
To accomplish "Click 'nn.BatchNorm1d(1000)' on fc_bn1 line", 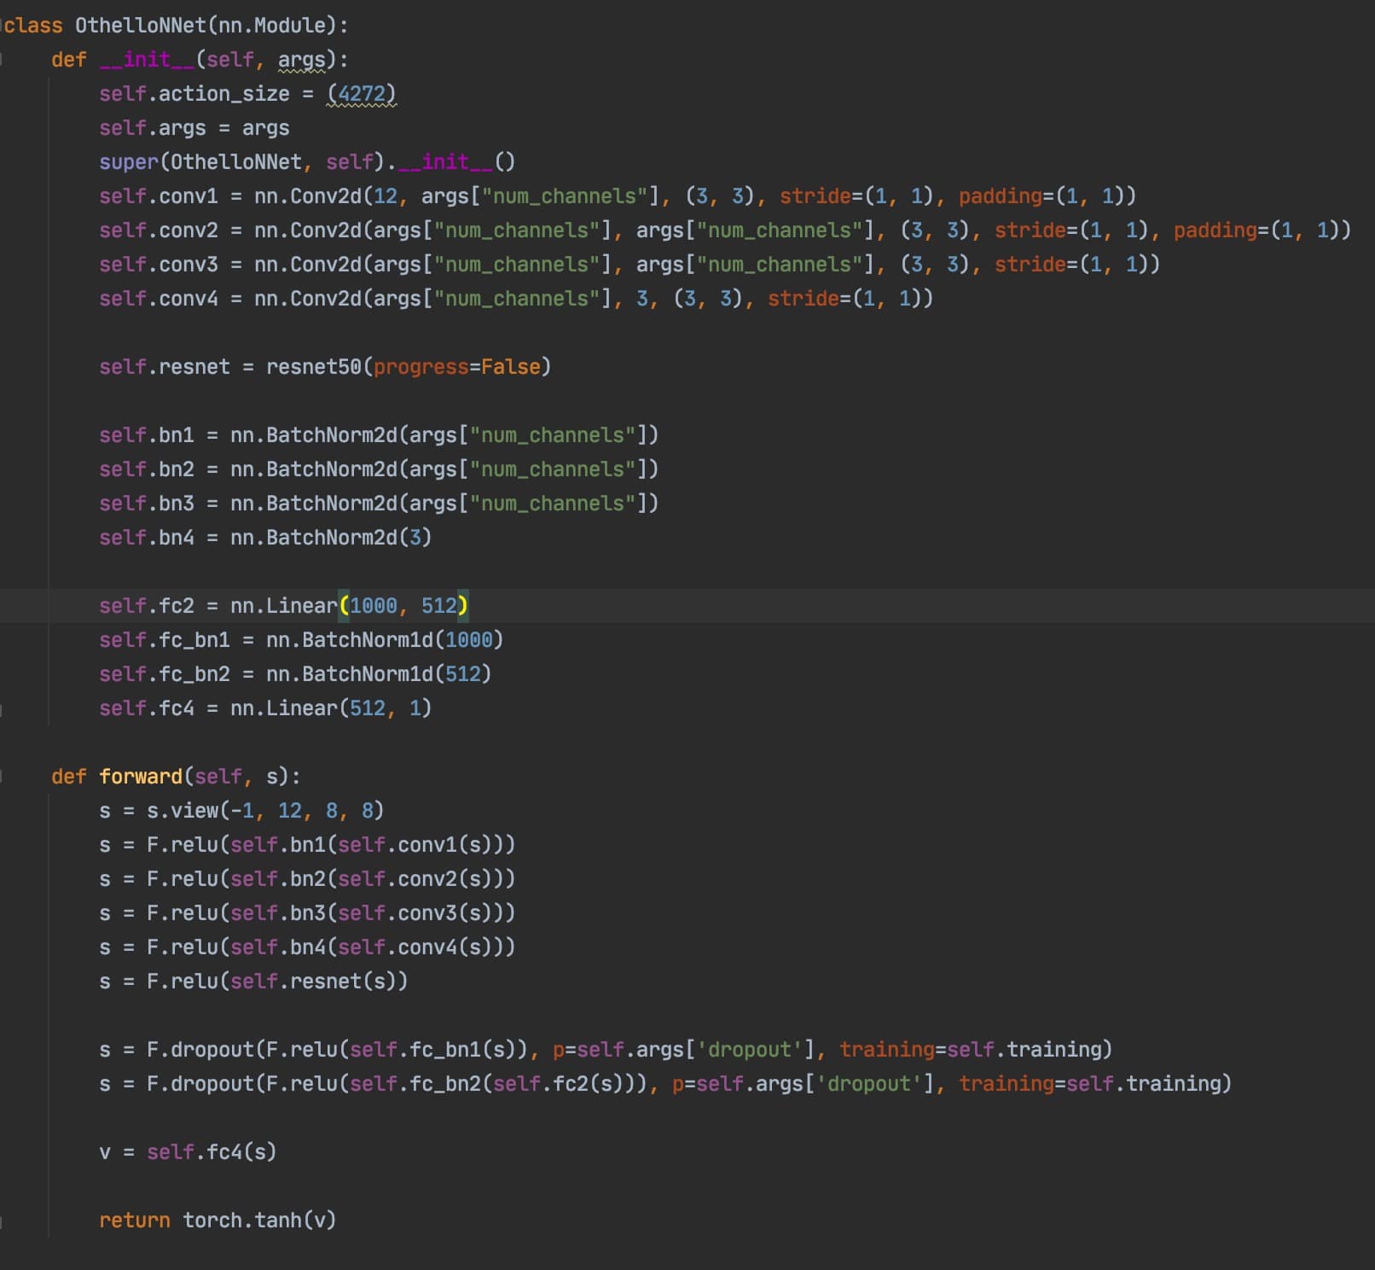I will 385,640.
